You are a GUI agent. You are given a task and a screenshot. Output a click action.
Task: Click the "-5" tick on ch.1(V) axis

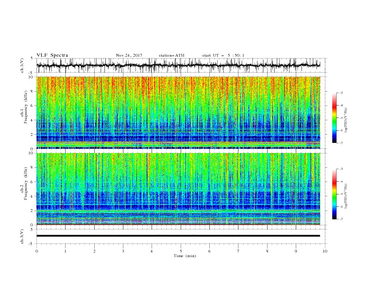click(31, 73)
